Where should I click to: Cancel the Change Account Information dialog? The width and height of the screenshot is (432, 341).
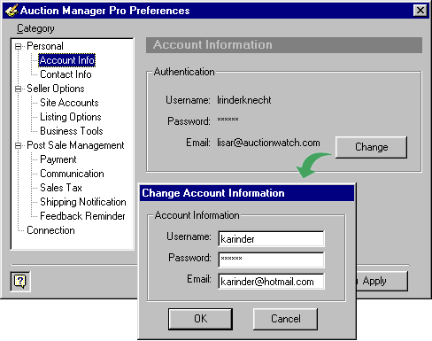[285, 319]
